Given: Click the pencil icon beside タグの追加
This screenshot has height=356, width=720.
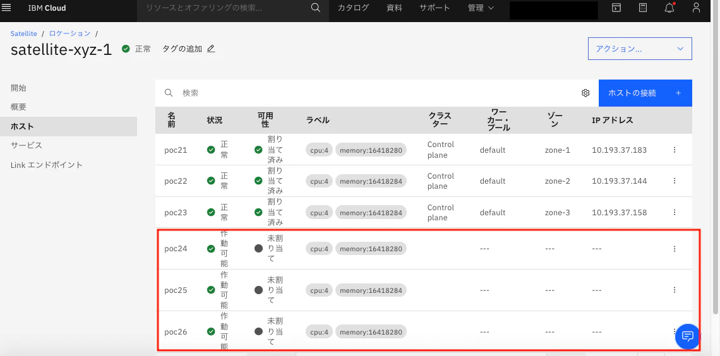Looking at the screenshot, I should click(x=211, y=49).
